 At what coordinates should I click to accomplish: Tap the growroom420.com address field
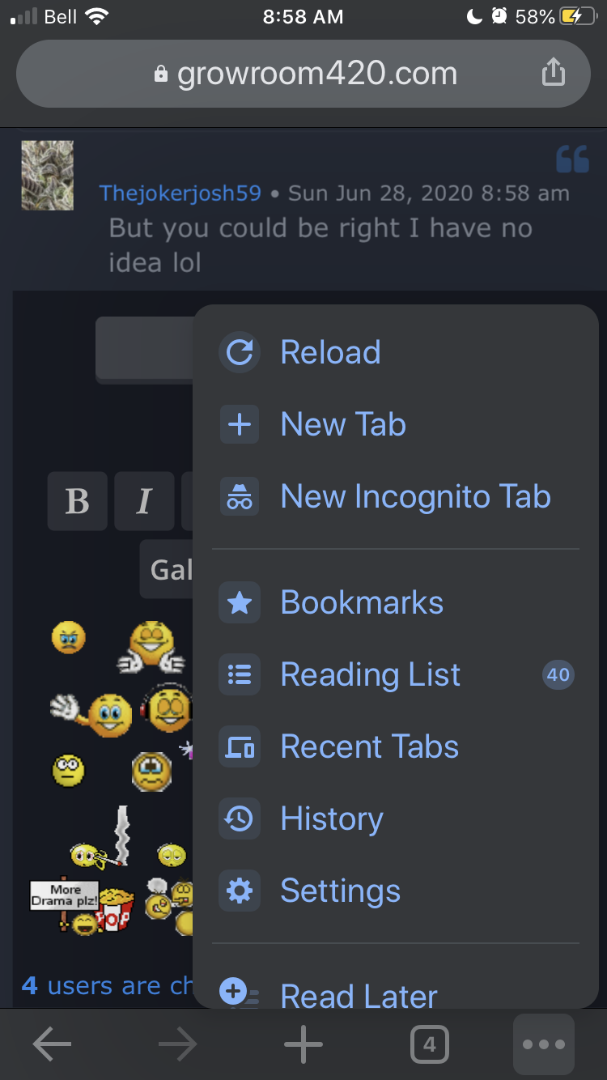[x=303, y=74]
